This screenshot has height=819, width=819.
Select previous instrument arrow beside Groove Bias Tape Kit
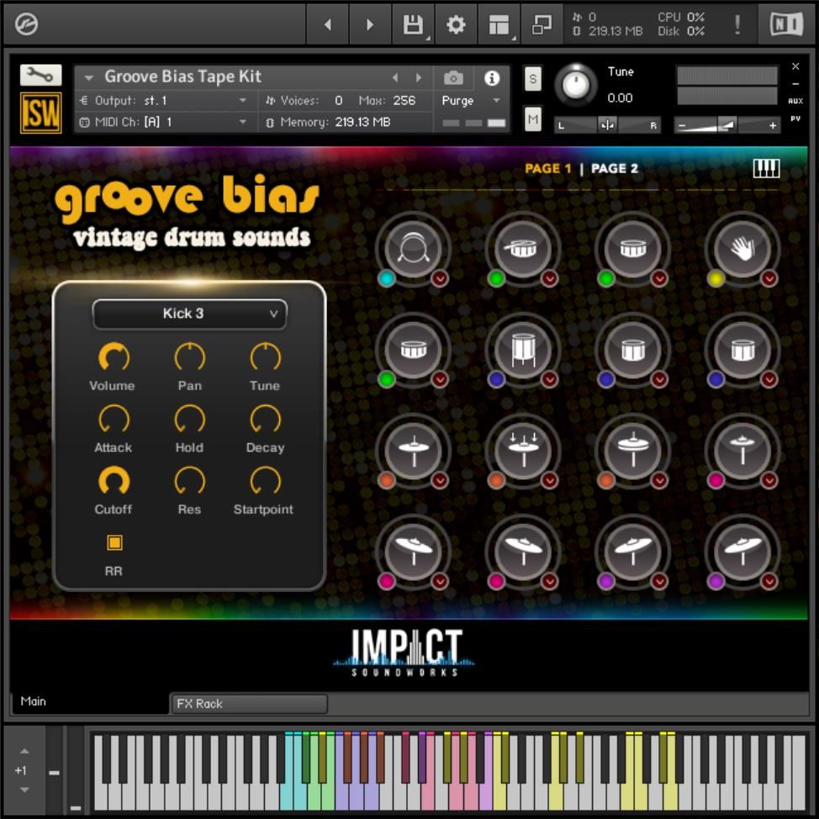[395, 78]
